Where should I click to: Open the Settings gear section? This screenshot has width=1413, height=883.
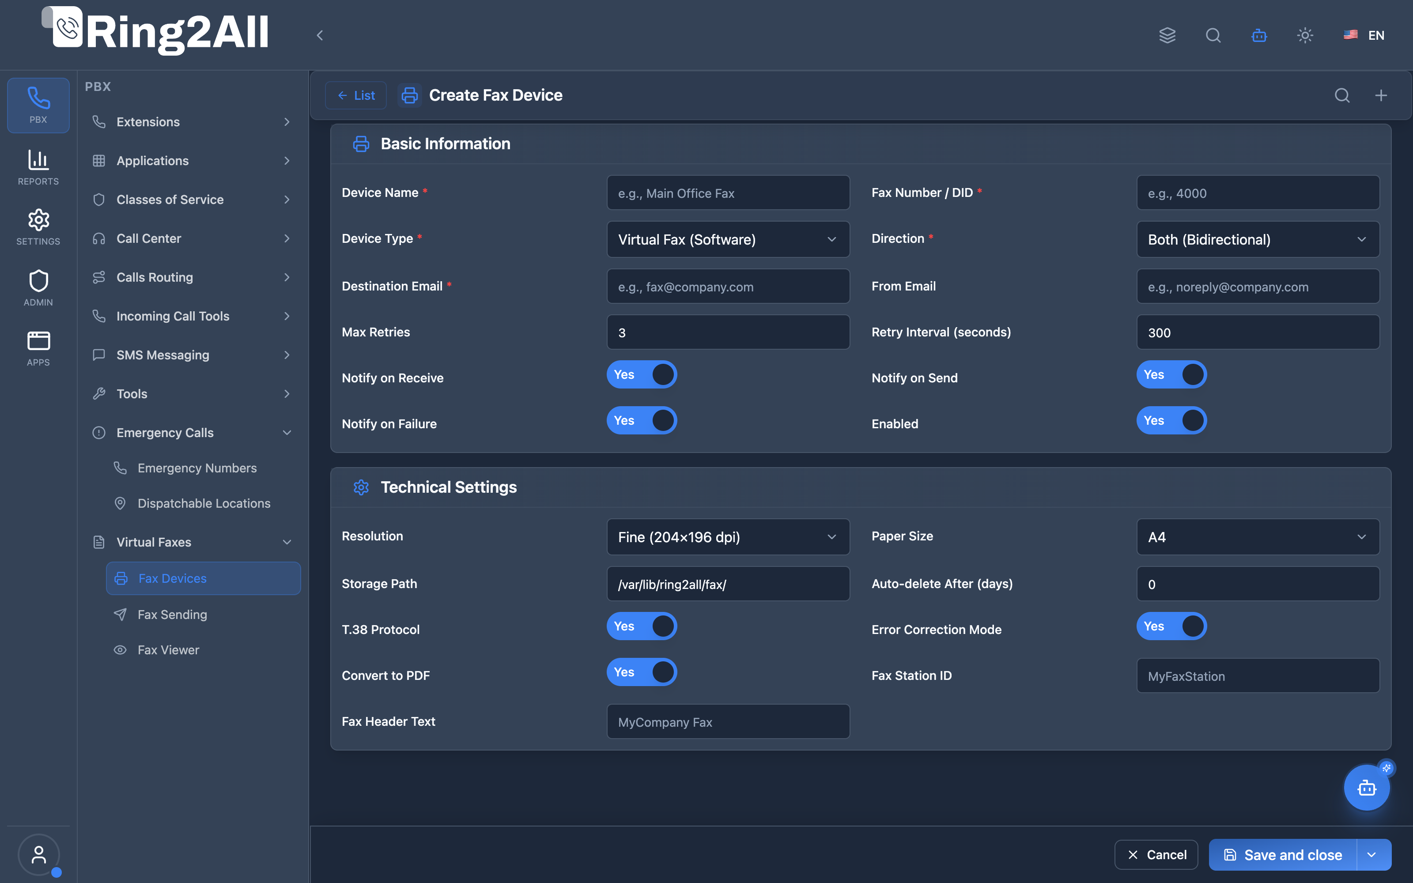point(38,227)
